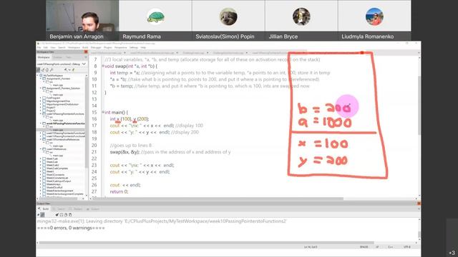Click the output pane horizontal scrollbar
458x257 pixels.
click(x=207, y=243)
